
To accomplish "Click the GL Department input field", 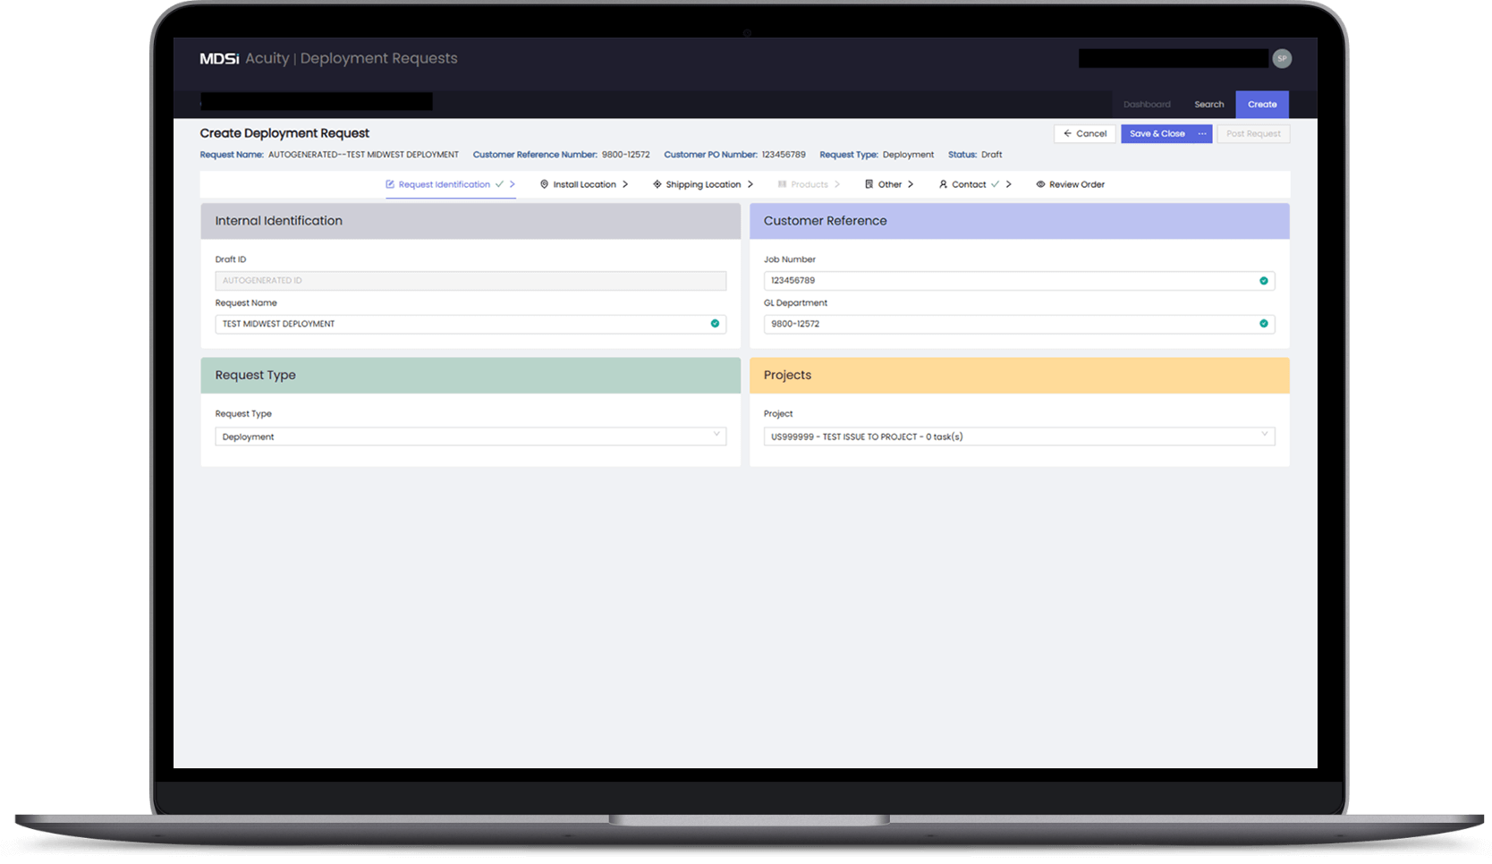I will coord(1019,324).
